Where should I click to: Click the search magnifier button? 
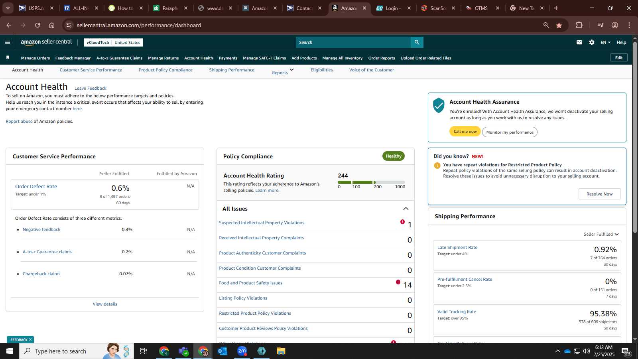pos(417,42)
